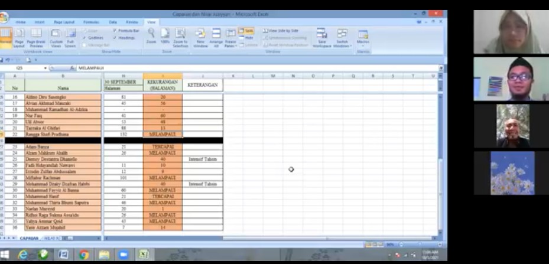
Task: Click the Split button
Action: tap(246, 30)
